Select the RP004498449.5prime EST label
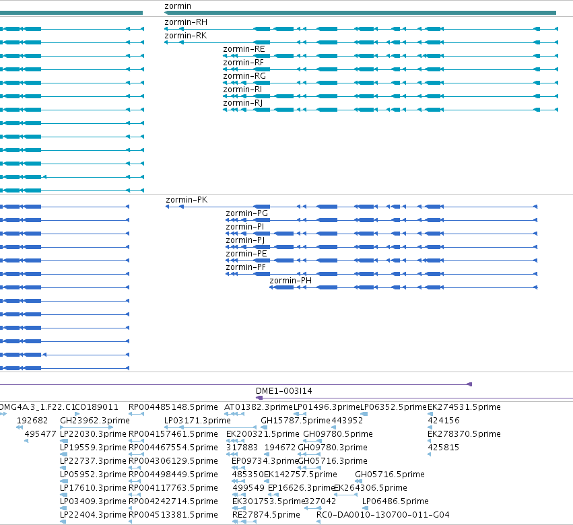The width and height of the screenshot is (573, 525). tap(173, 475)
